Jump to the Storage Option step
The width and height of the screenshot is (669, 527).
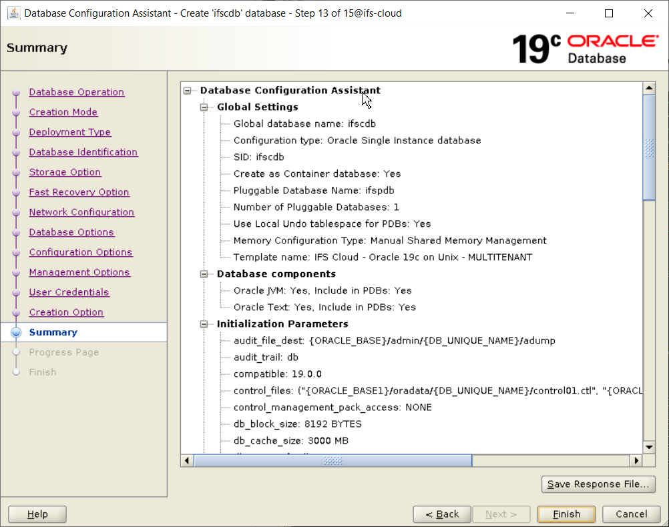click(x=65, y=172)
